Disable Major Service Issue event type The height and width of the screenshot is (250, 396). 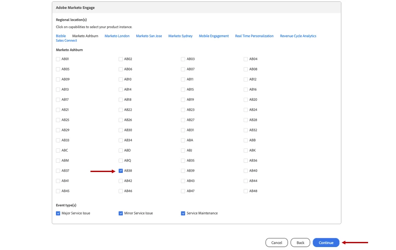tap(58, 213)
